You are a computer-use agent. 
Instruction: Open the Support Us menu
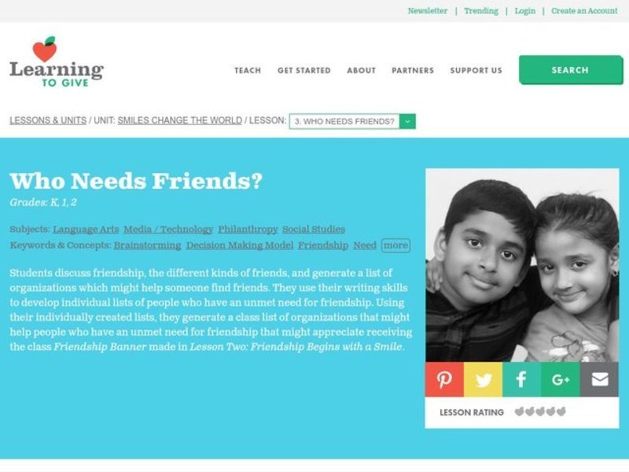[x=476, y=70]
